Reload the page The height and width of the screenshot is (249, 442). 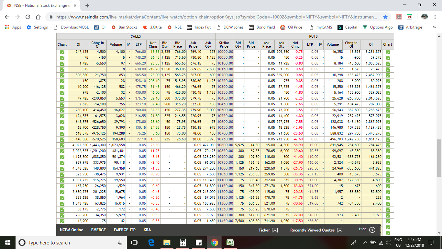point(28,17)
